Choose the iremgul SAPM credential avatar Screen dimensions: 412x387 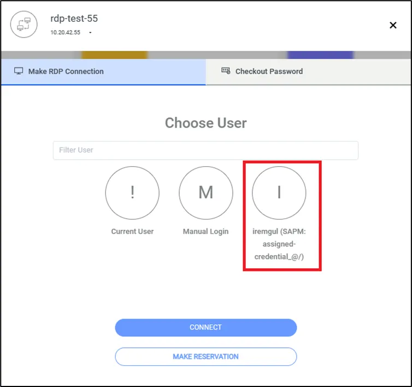279,193
